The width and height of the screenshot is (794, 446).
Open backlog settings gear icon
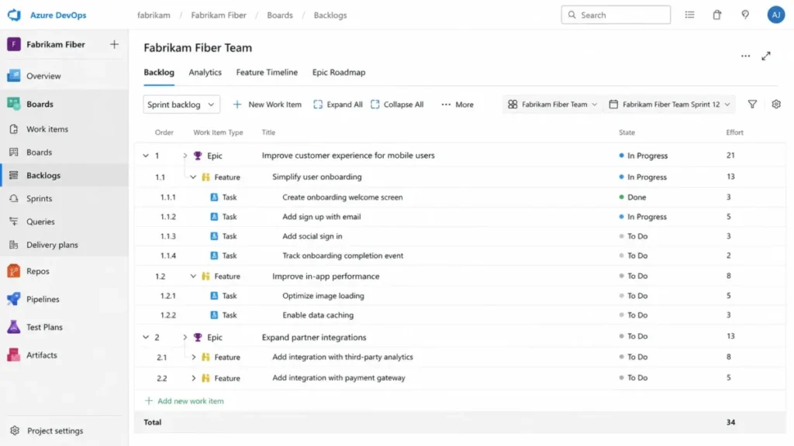coord(776,105)
